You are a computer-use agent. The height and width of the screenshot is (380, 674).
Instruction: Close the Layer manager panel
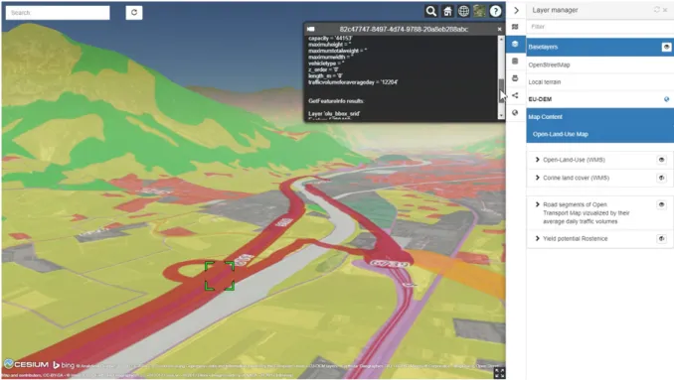[x=665, y=10]
